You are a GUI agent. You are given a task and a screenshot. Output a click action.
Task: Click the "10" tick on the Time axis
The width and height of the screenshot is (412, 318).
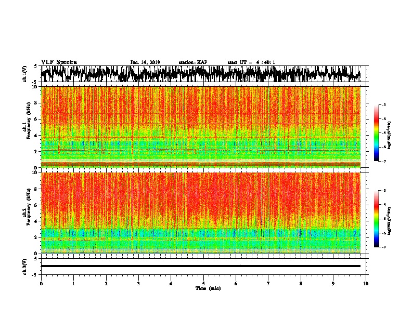pyautogui.click(x=366, y=284)
